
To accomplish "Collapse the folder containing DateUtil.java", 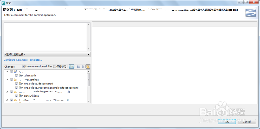I will pos(7,92).
